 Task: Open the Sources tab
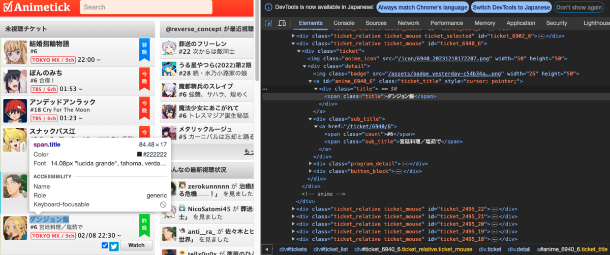click(376, 23)
